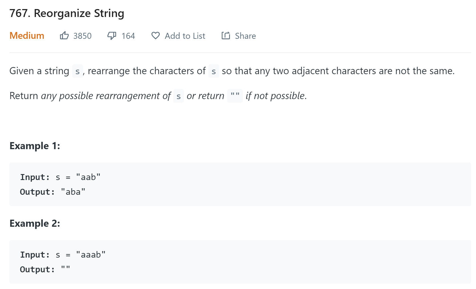The image size is (476, 289).
Task: Click the Share arrow icon
Action: coord(226,36)
